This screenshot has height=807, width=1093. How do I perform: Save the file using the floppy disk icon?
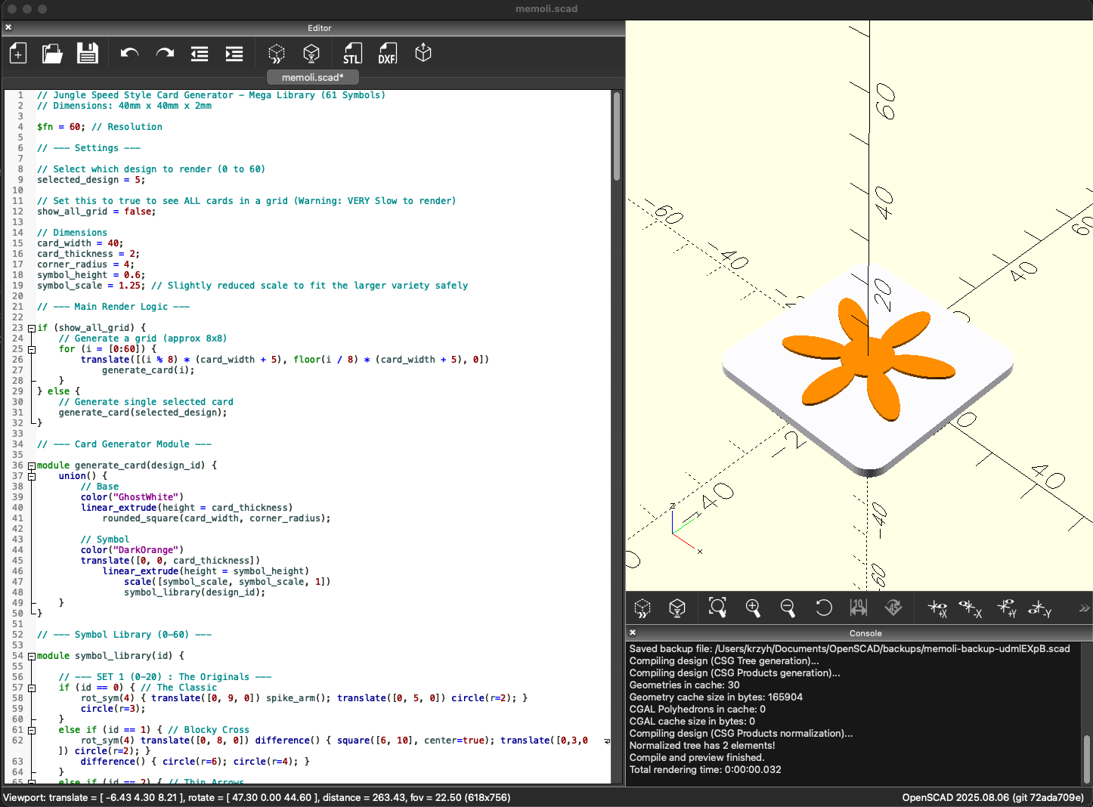(88, 54)
